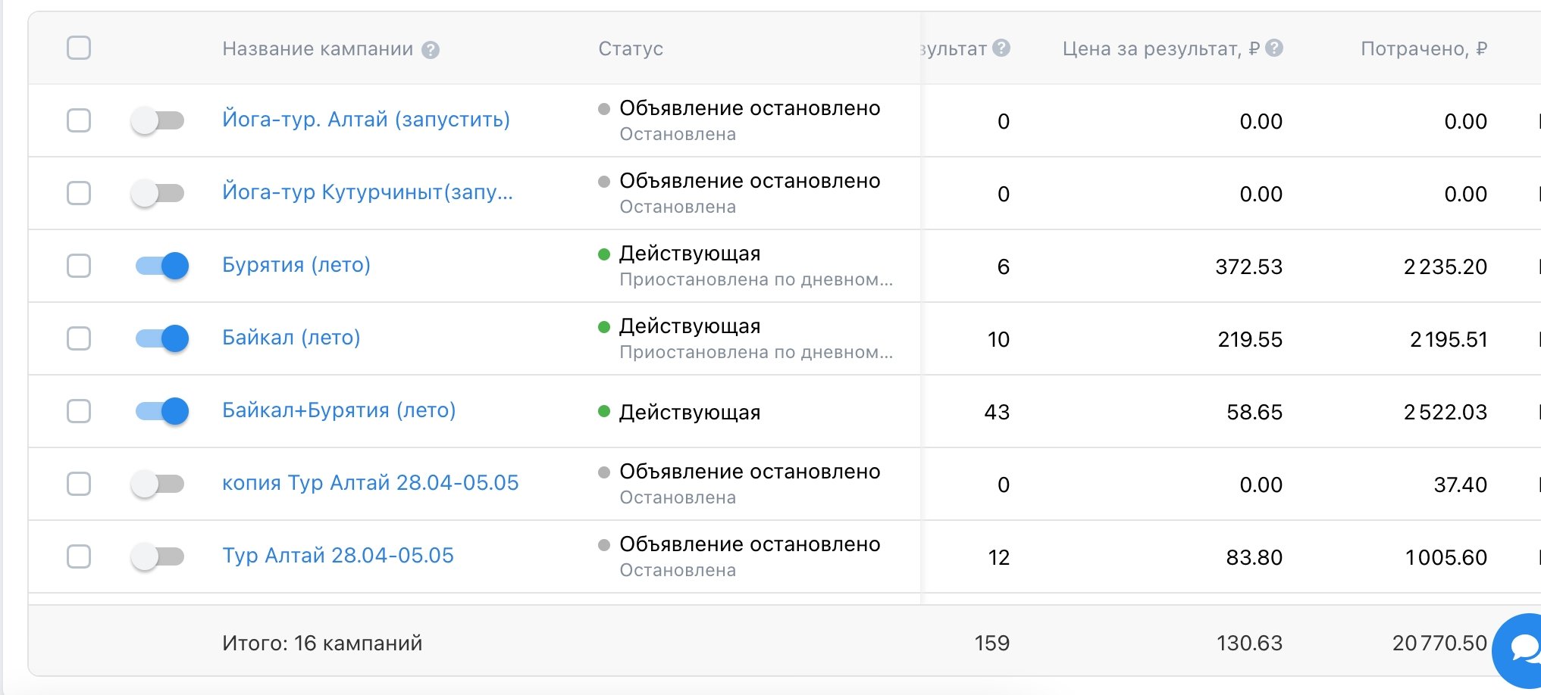Open the Бурятия (лето) campaign link
This screenshot has height=695, width=1541.
(296, 265)
